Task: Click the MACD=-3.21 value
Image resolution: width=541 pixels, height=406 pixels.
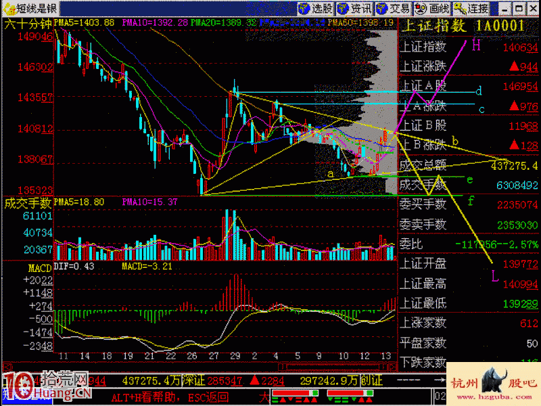Action: (147, 267)
